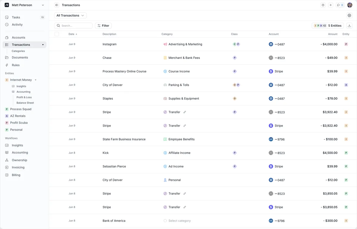The width and height of the screenshot is (357, 229).
Task: Click the Tasks count badge 13
Action: pyautogui.click(x=42, y=17)
